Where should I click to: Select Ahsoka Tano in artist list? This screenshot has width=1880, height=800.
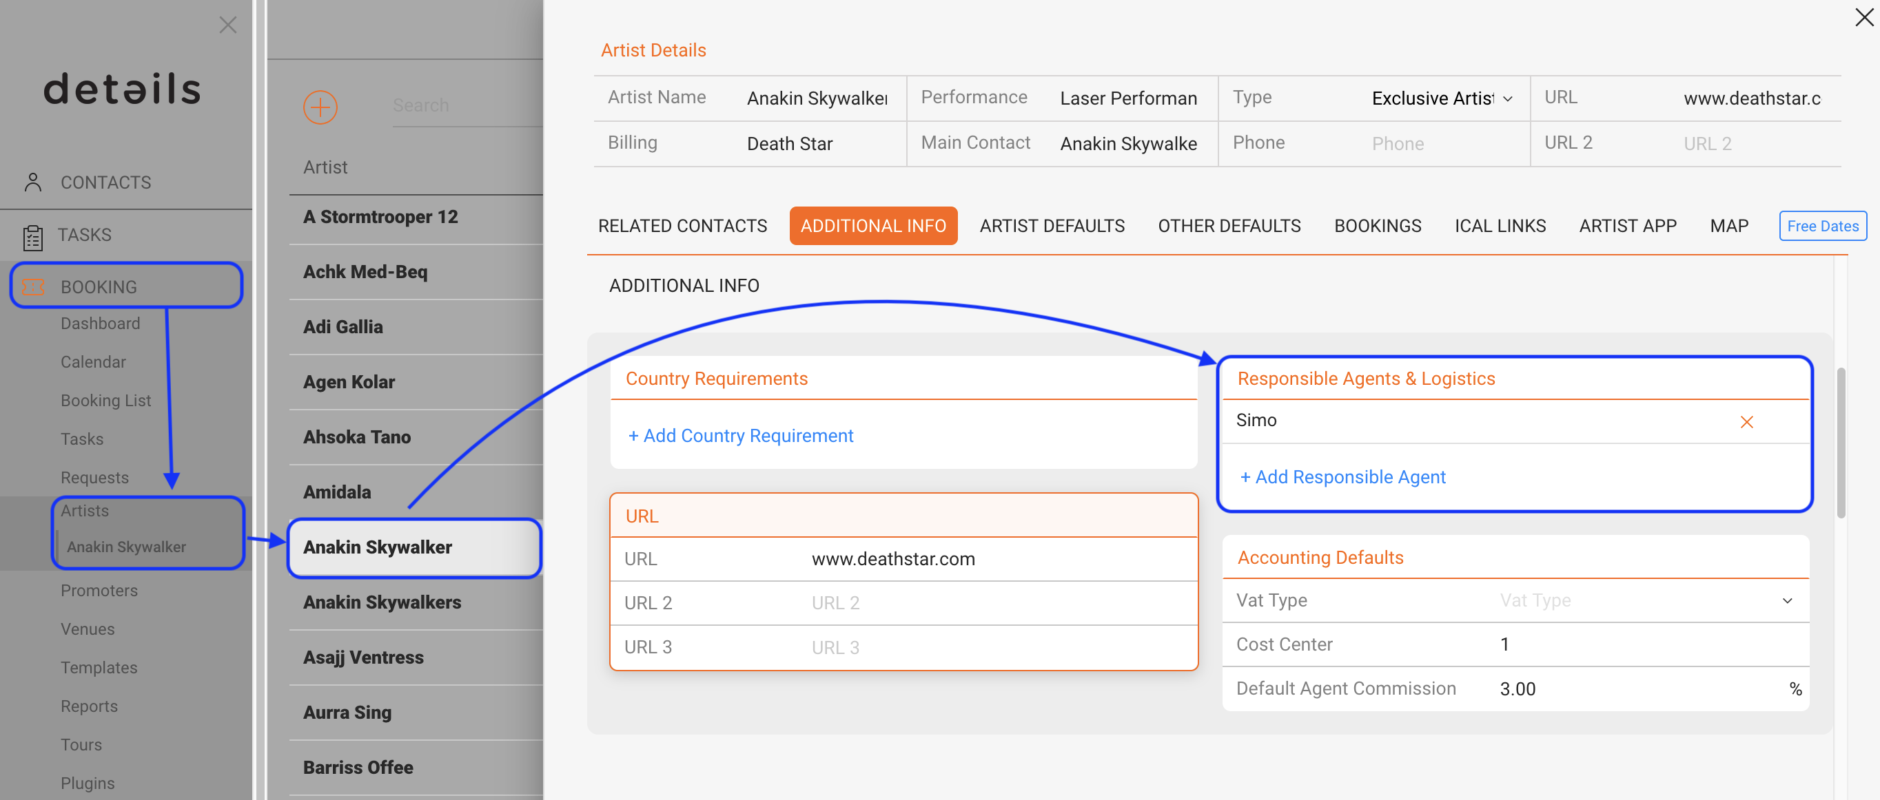416,438
